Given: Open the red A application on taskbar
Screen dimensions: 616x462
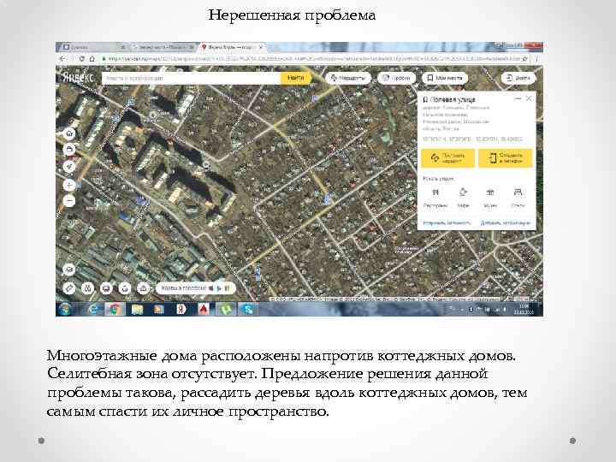Looking at the screenshot, I should (x=203, y=309).
